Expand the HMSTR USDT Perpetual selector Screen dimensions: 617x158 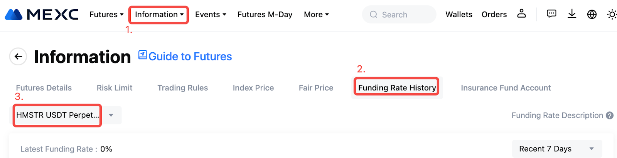[66, 115]
